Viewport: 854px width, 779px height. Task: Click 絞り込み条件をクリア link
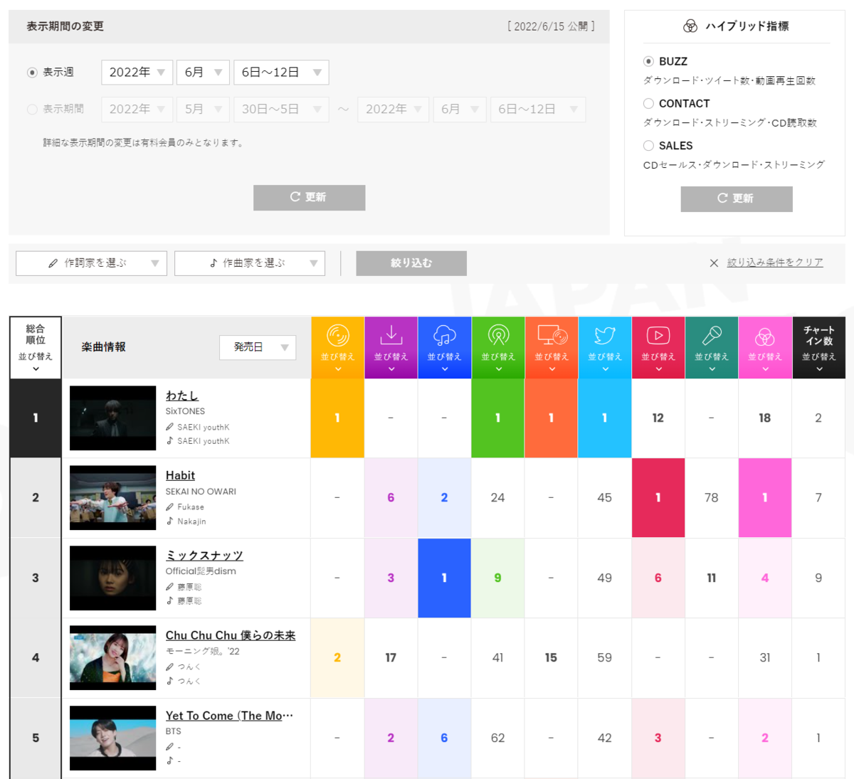[x=775, y=263]
